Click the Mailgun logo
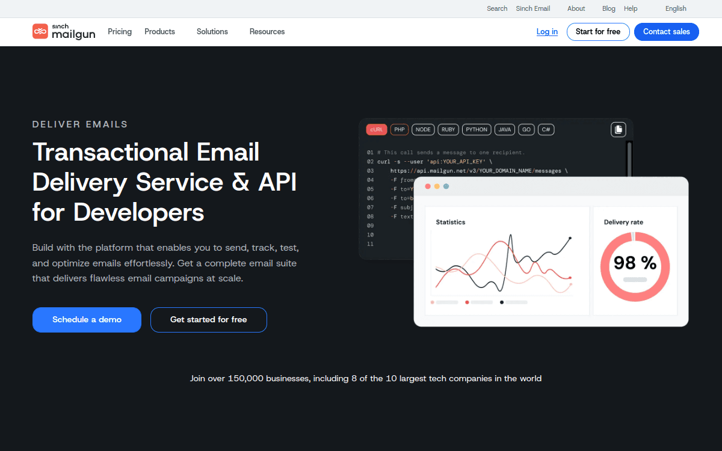 point(63,31)
